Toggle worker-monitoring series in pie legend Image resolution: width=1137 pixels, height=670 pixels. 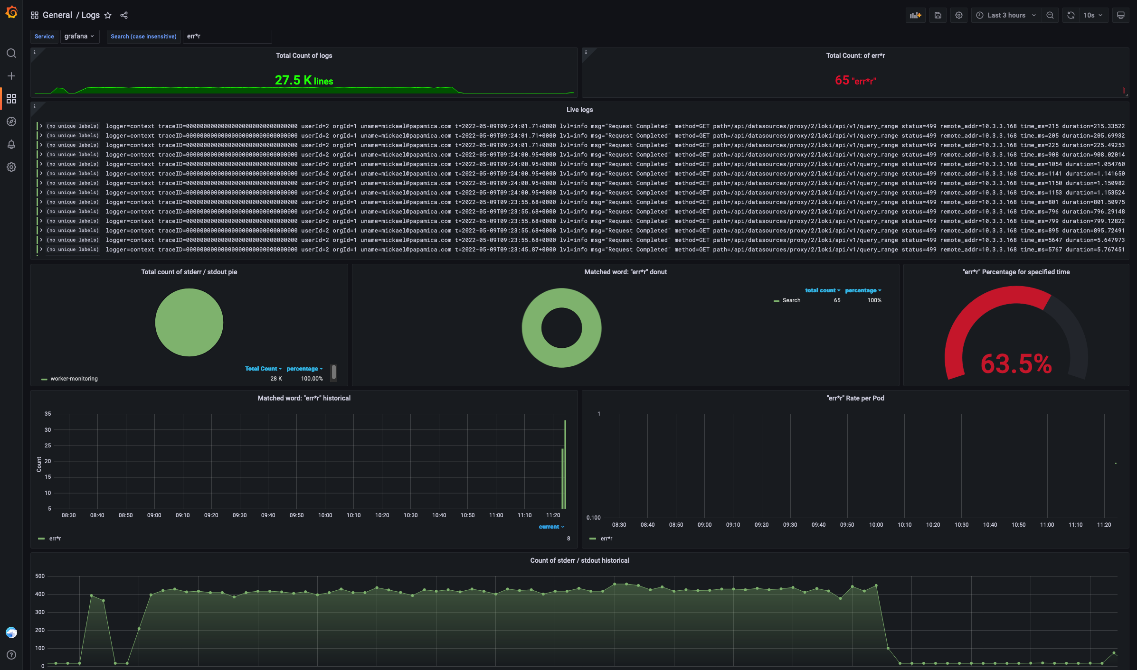74,379
